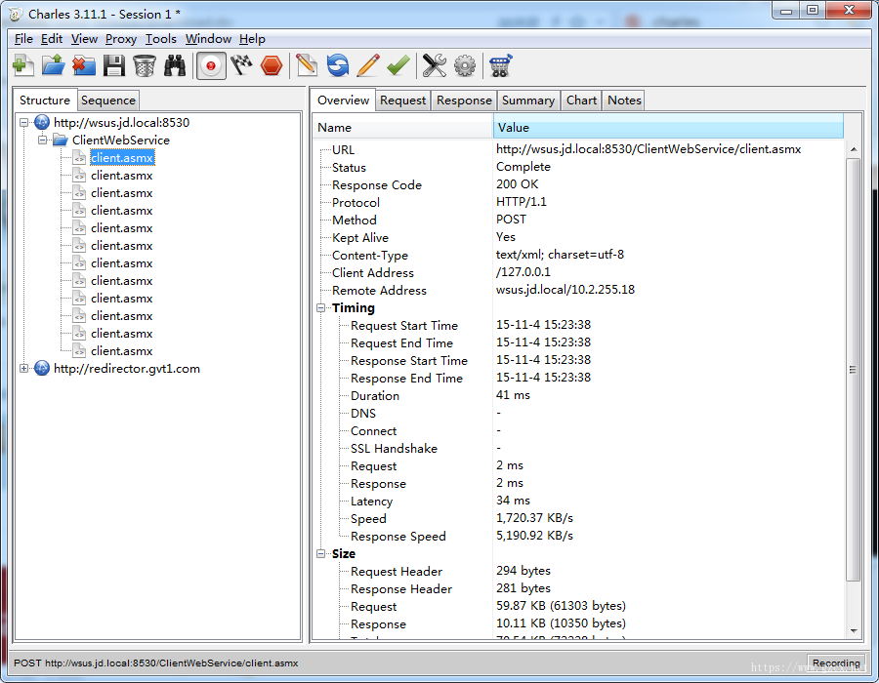879x683 pixels.
Task: Toggle the Recording button in the toolbar
Action: coord(211,65)
